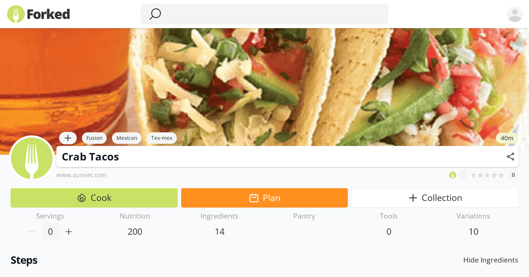The height and width of the screenshot is (277, 529).
Task: Click the Forked fork logo
Action: point(15,14)
